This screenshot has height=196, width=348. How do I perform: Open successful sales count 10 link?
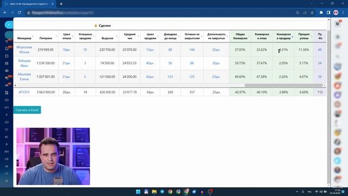point(85,50)
